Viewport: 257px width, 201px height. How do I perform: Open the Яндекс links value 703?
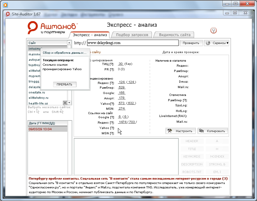(132, 122)
